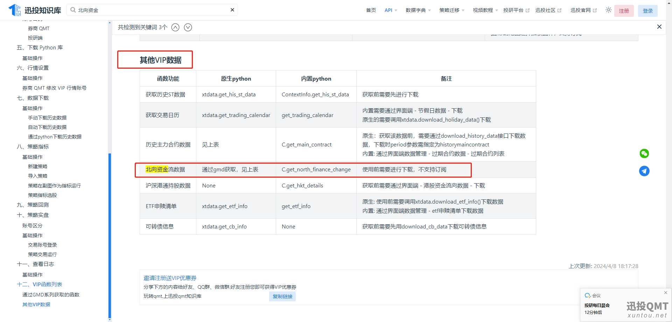Screen dimensions: 672x322
Task: Close the keyword search results bar
Action: coord(659,27)
